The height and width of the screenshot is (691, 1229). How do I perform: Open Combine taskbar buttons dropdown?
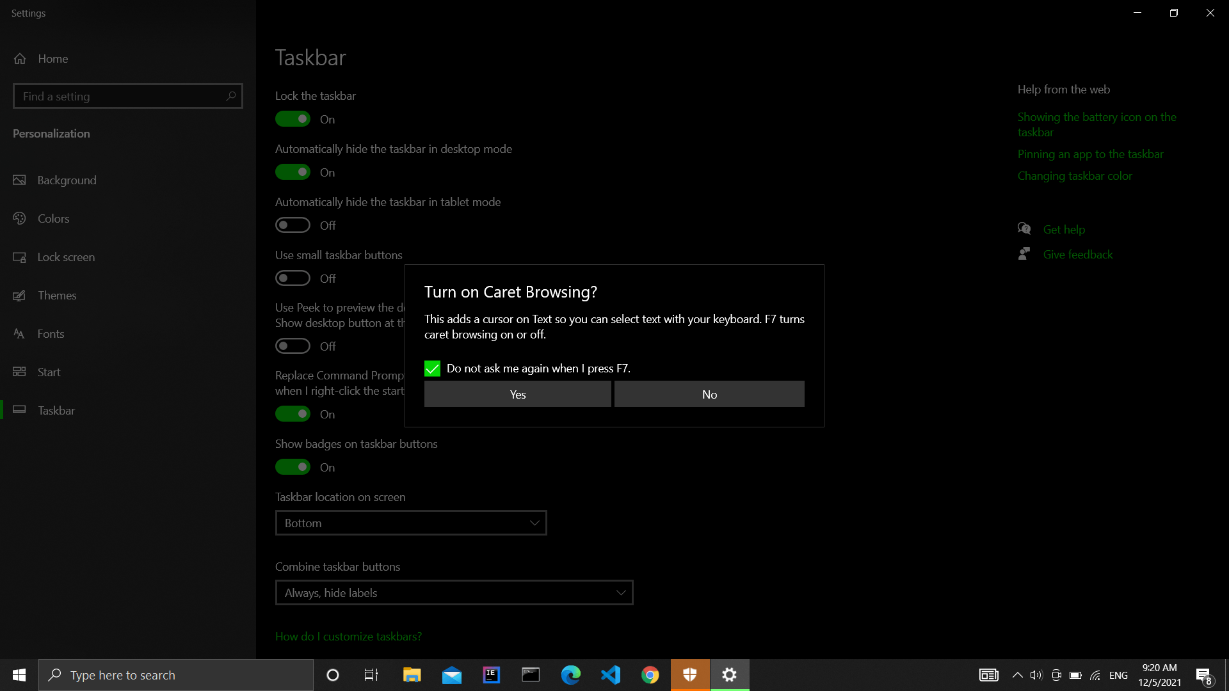pyautogui.click(x=454, y=592)
